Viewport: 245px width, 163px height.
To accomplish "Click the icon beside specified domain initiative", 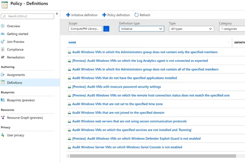I will click(x=69, y=113).
